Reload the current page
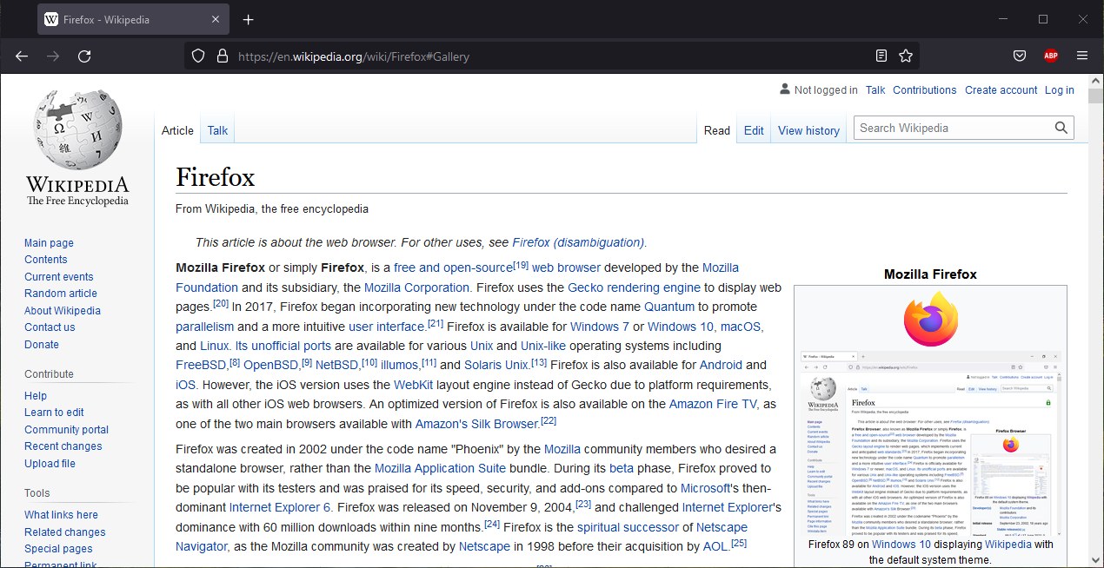The height and width of the screenshot is (568, 1104). click(84, 56)
